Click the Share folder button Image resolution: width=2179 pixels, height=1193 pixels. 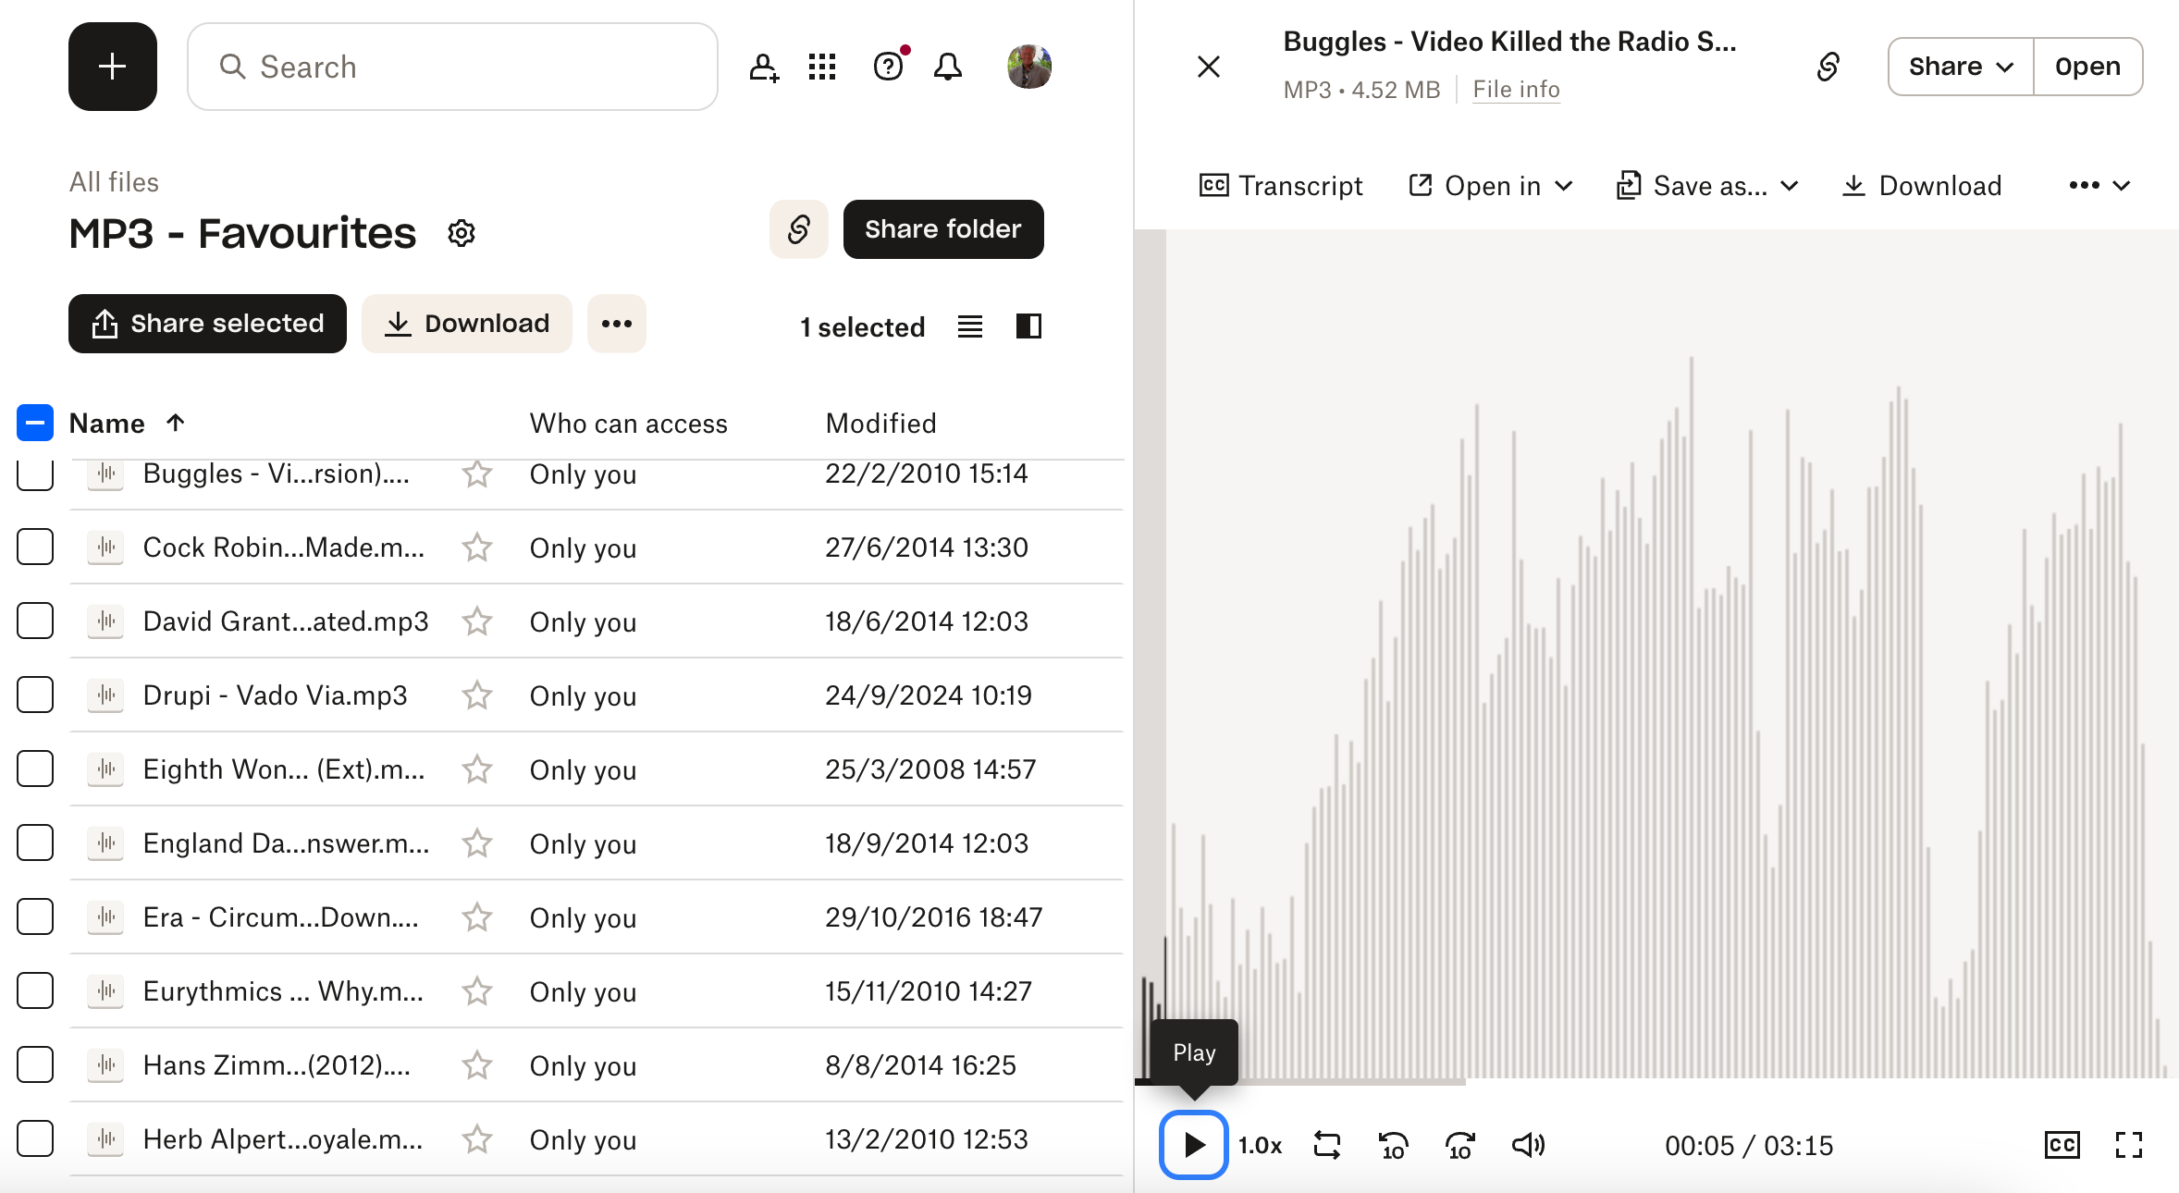point(942,229)
